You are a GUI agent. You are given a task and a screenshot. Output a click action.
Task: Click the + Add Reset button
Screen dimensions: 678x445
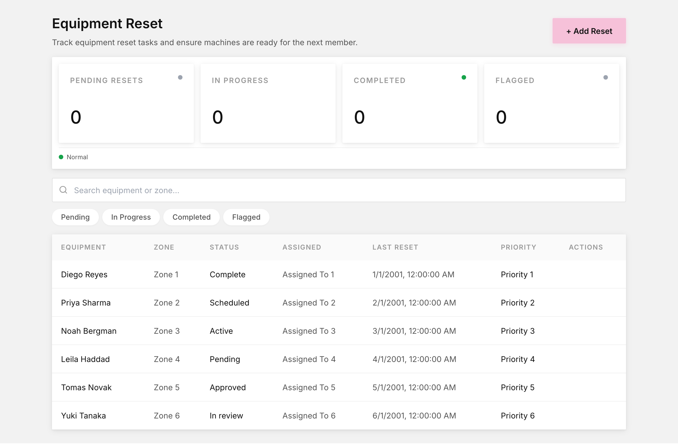coord(589,31)
